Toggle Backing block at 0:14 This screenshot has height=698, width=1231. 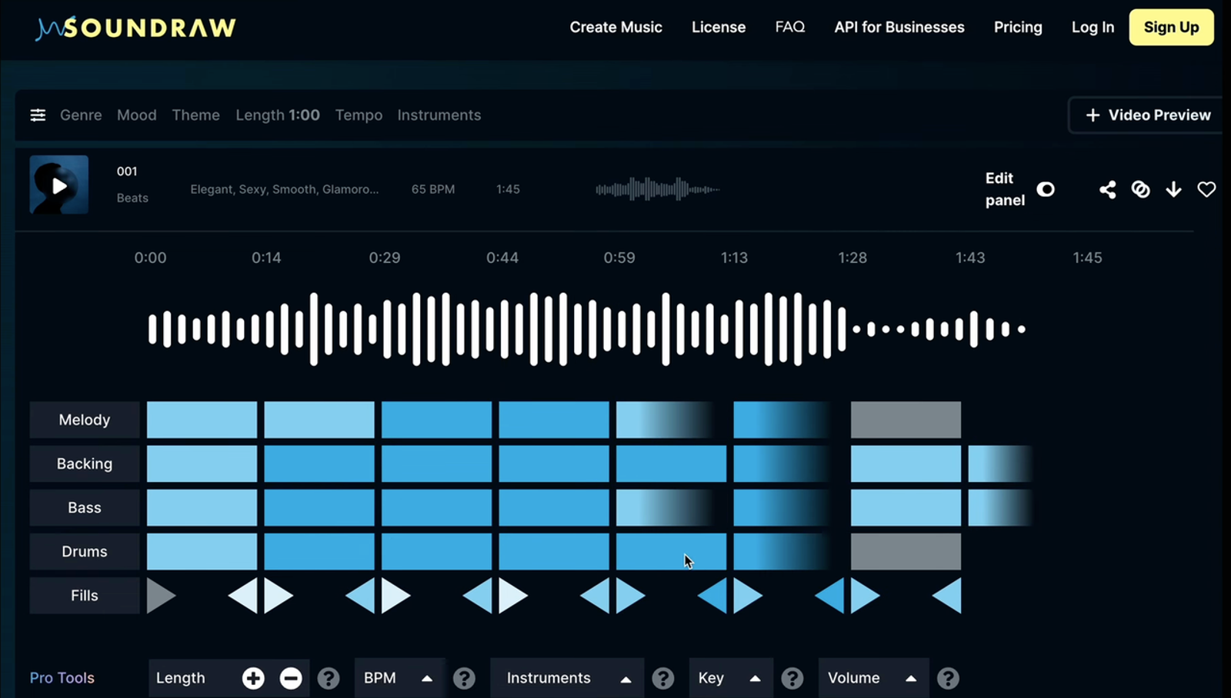[x=319, y=464]
